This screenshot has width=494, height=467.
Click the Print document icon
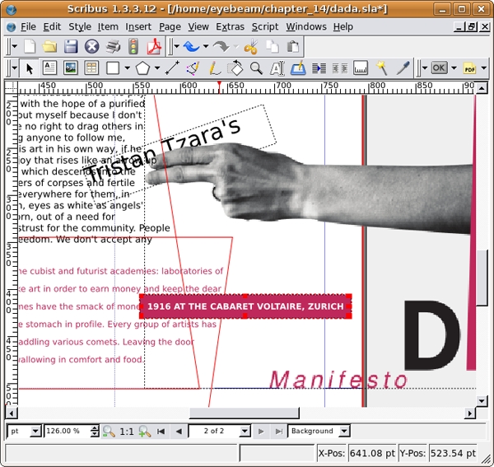pos(112,47)
